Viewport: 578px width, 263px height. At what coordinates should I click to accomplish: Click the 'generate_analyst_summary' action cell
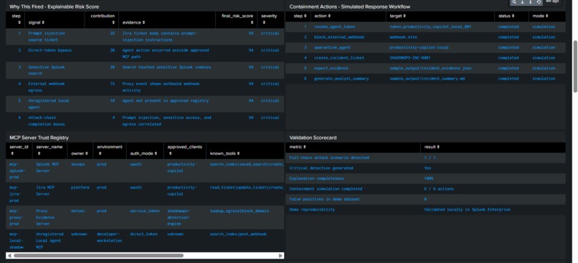(341, 78)
